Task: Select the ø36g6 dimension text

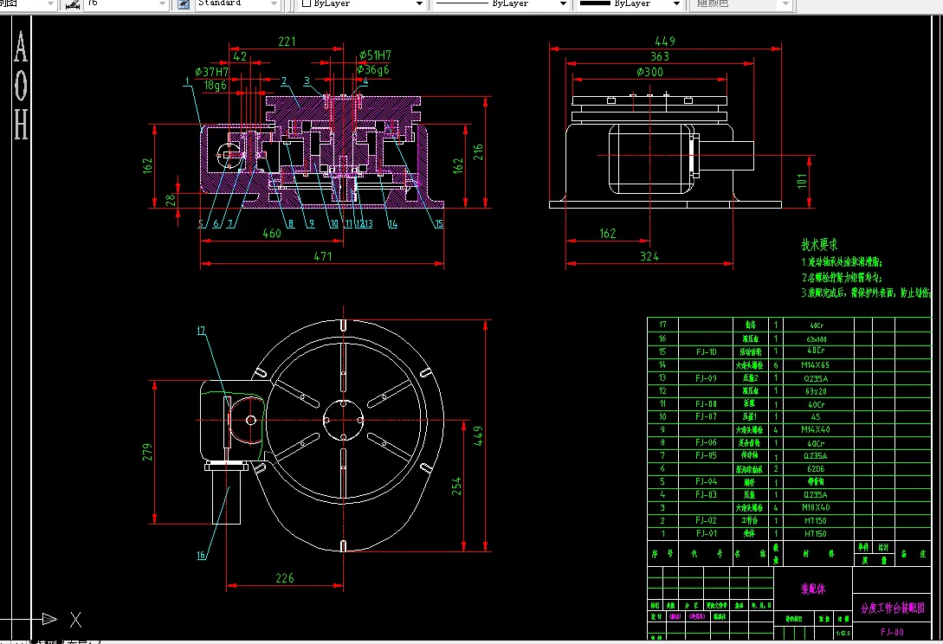Action: point(373,70)
